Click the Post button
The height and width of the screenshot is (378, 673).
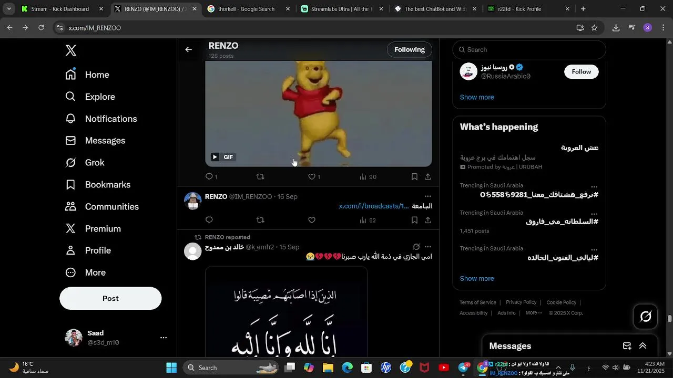[x=110, y=298]
